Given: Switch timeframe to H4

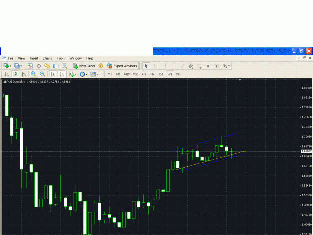Looking at the screenshot, I should coord(153,74).
